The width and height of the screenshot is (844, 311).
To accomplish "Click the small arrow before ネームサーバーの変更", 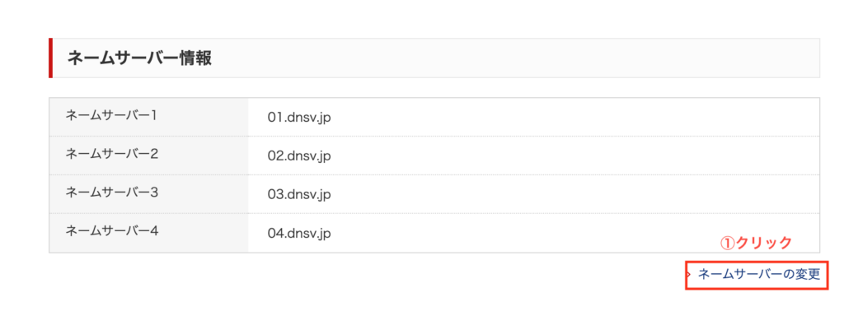I will tap(690, 275).
